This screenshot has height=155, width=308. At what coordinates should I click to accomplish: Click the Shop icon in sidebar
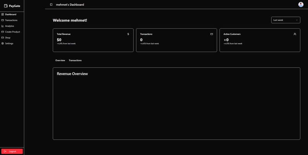[x=3, y=38]
